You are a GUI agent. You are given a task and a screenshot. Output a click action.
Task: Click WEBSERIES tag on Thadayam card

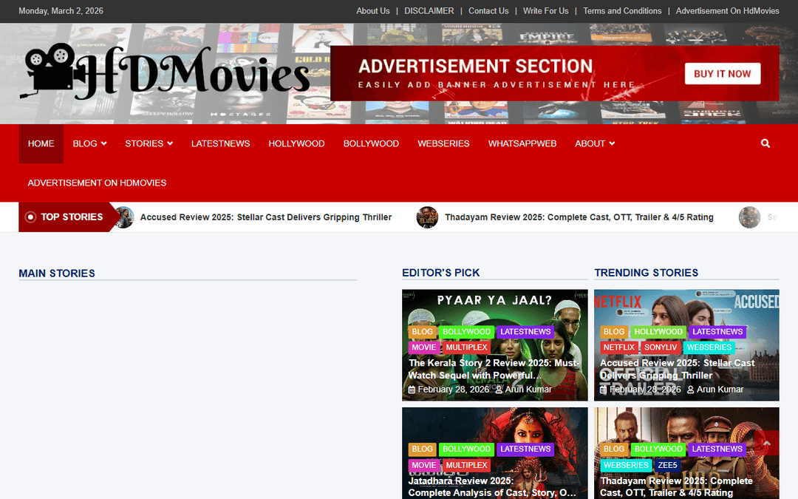[x=626, y=465]
